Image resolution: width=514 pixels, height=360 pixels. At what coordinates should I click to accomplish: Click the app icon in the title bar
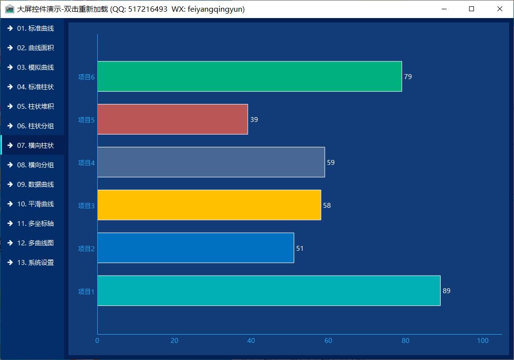(9, 9)
